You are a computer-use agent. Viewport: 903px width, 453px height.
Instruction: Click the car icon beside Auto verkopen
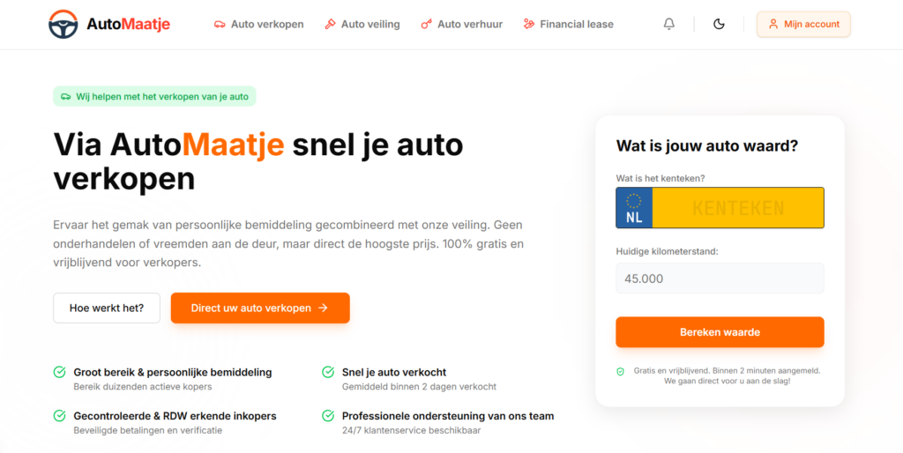pyautogui.click(x=220, y=25)
